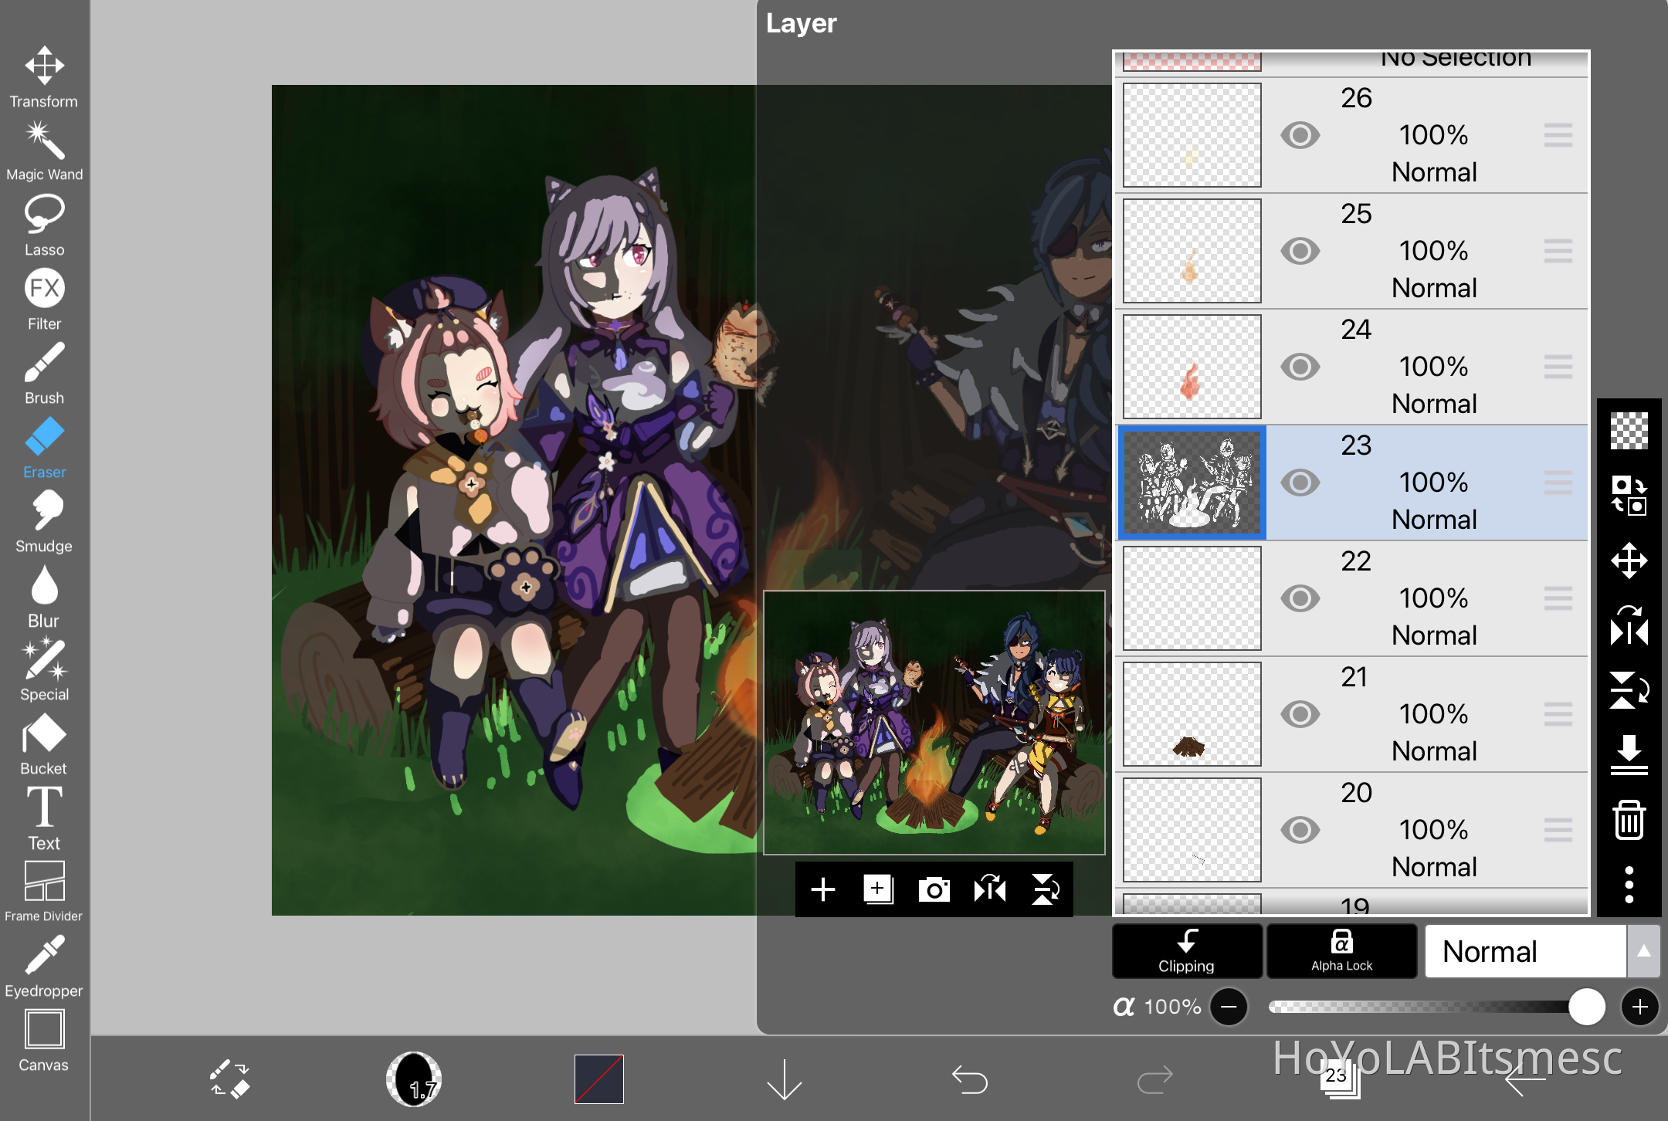
Task: Open the FX Filter tool
Action: [x=44, y=298]
